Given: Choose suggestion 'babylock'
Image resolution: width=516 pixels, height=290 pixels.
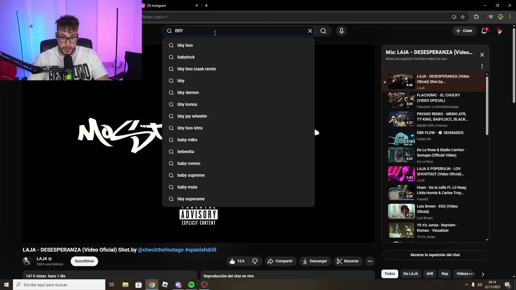Looking at the screenshot, I should click(238, 57).
